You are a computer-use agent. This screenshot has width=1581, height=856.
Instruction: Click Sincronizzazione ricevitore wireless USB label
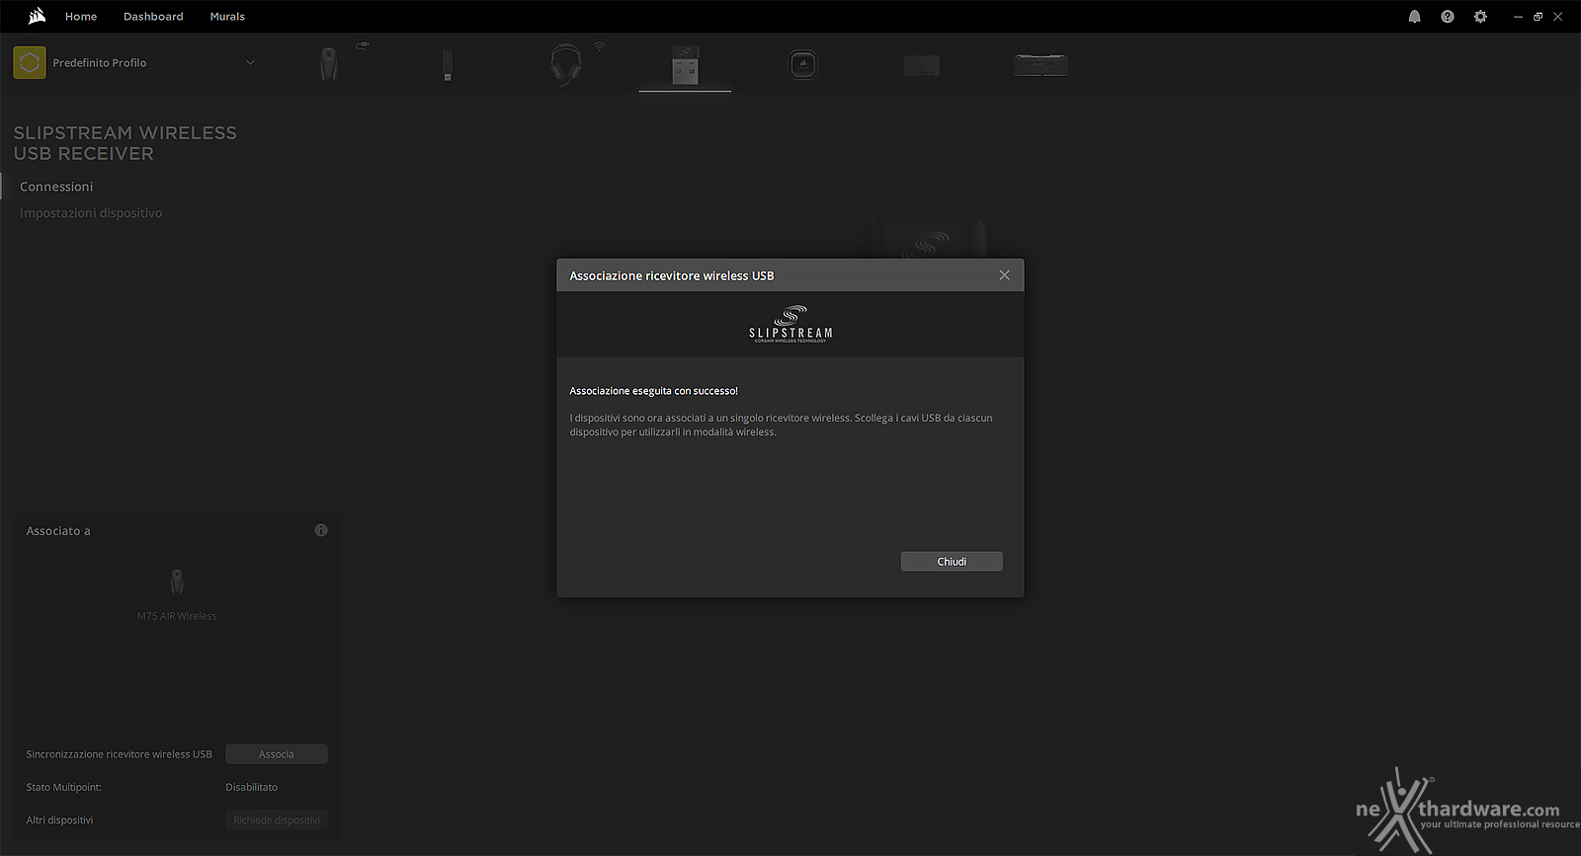pyautogui.click(x=119, y=754)
